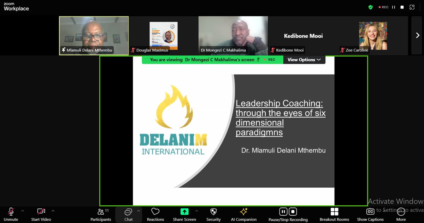
Task: Open video options arrow next to Start Video
Action: [x=53, y=211]
